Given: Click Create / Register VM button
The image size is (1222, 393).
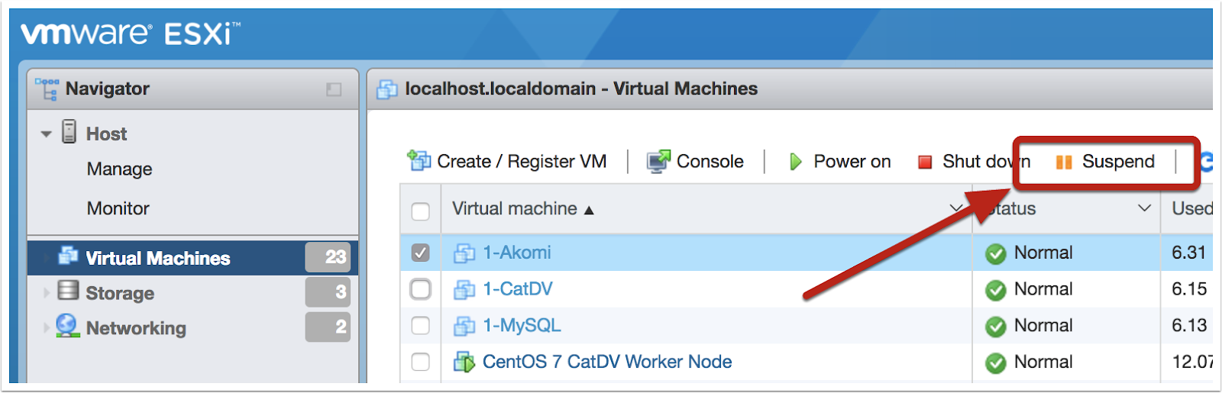Looking at the screenshot, I should pyautogui.click(x=507, y=161).
